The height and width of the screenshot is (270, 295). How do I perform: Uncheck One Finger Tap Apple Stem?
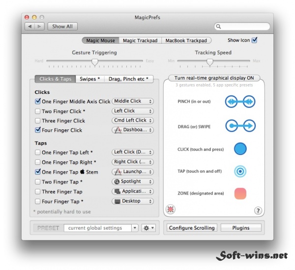point(38,172)
